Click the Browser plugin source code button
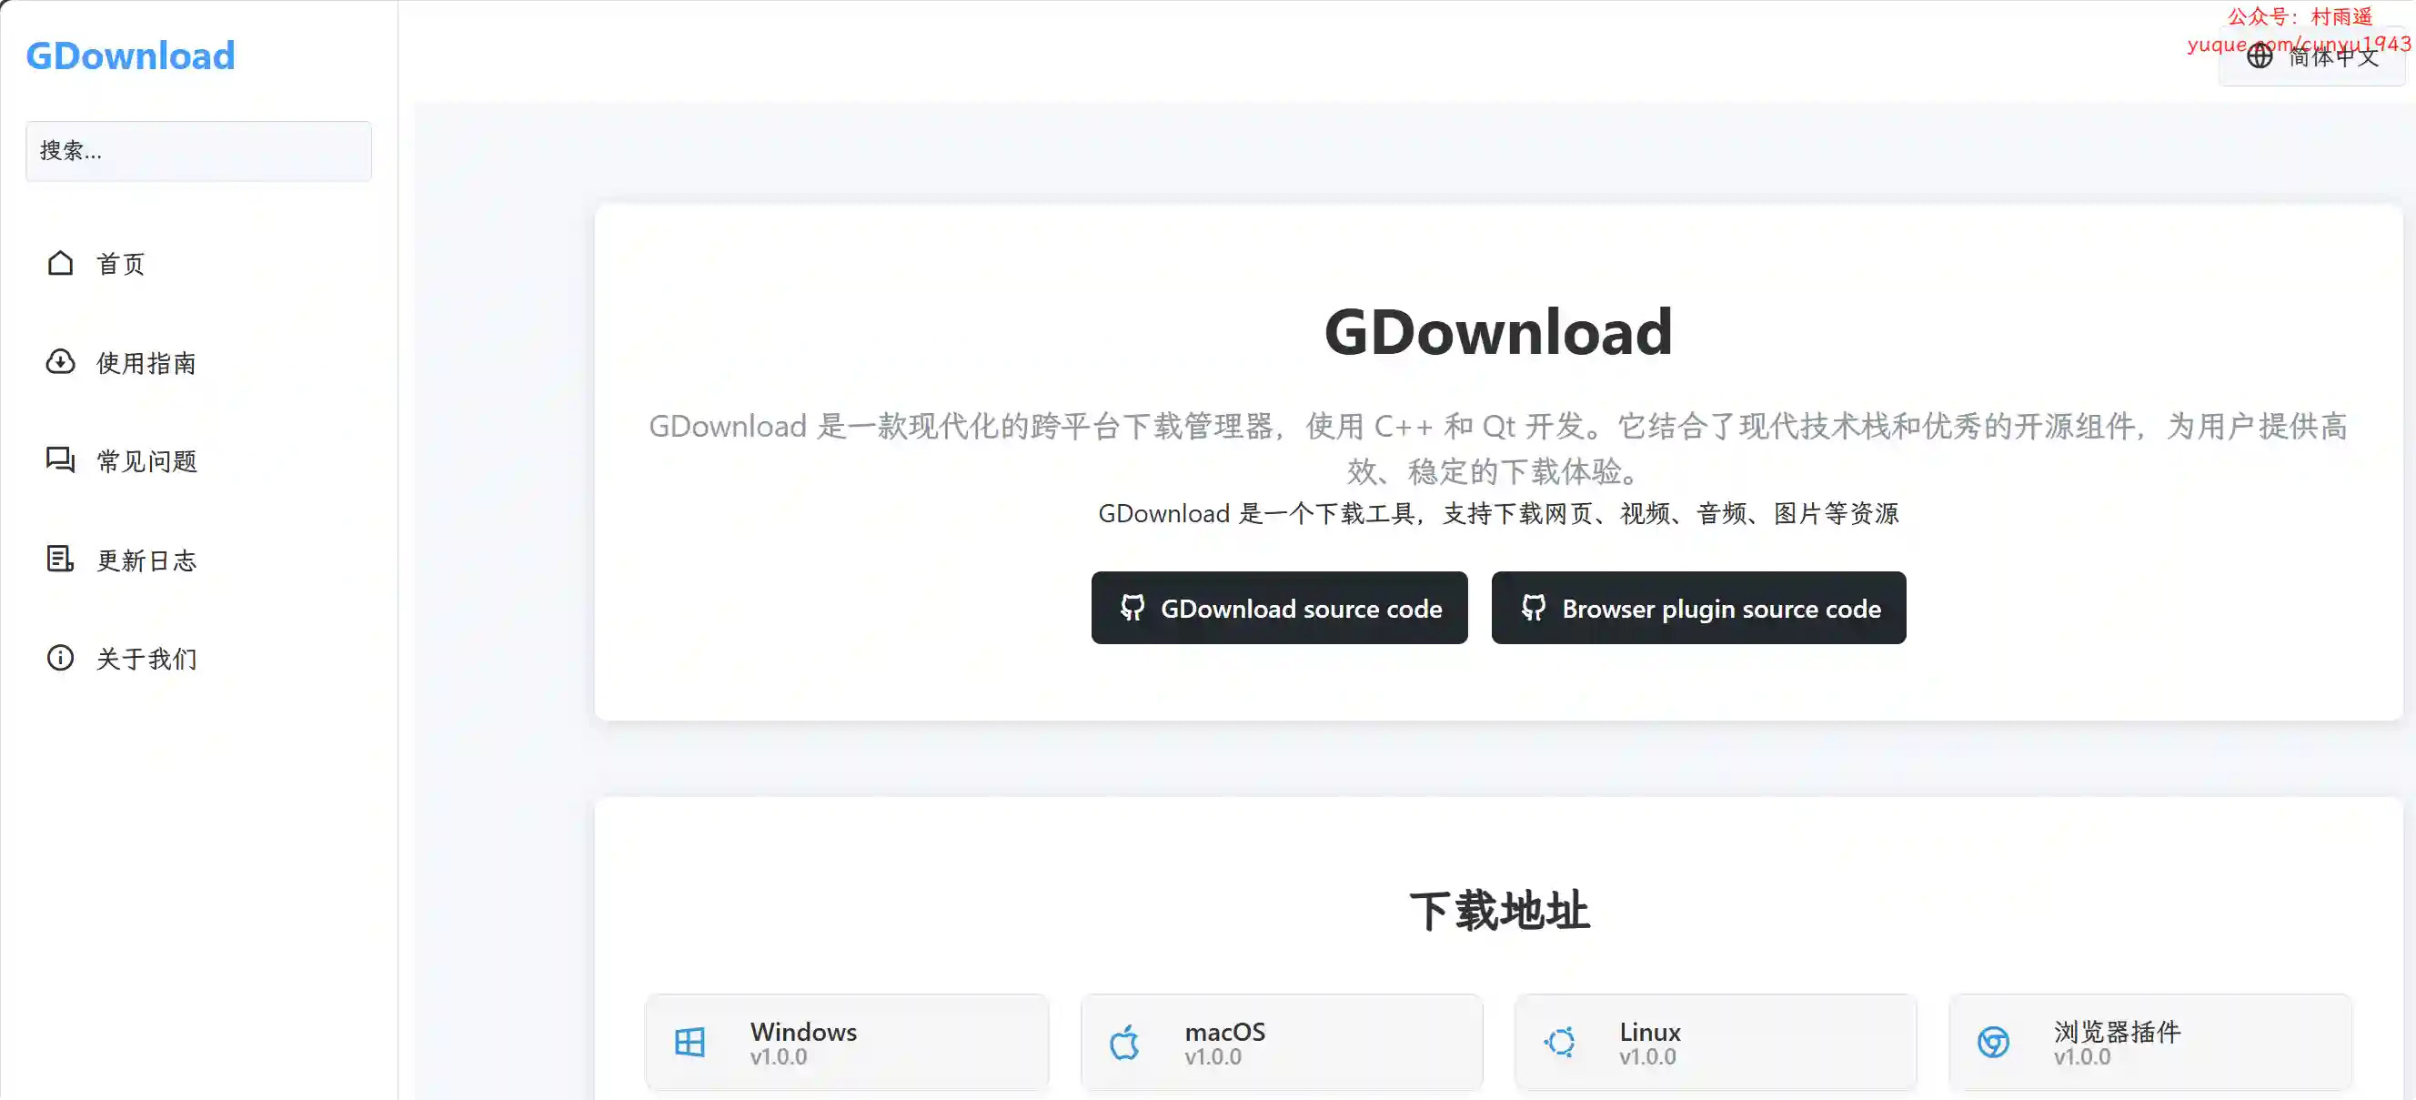 (x=1698, y=608)
